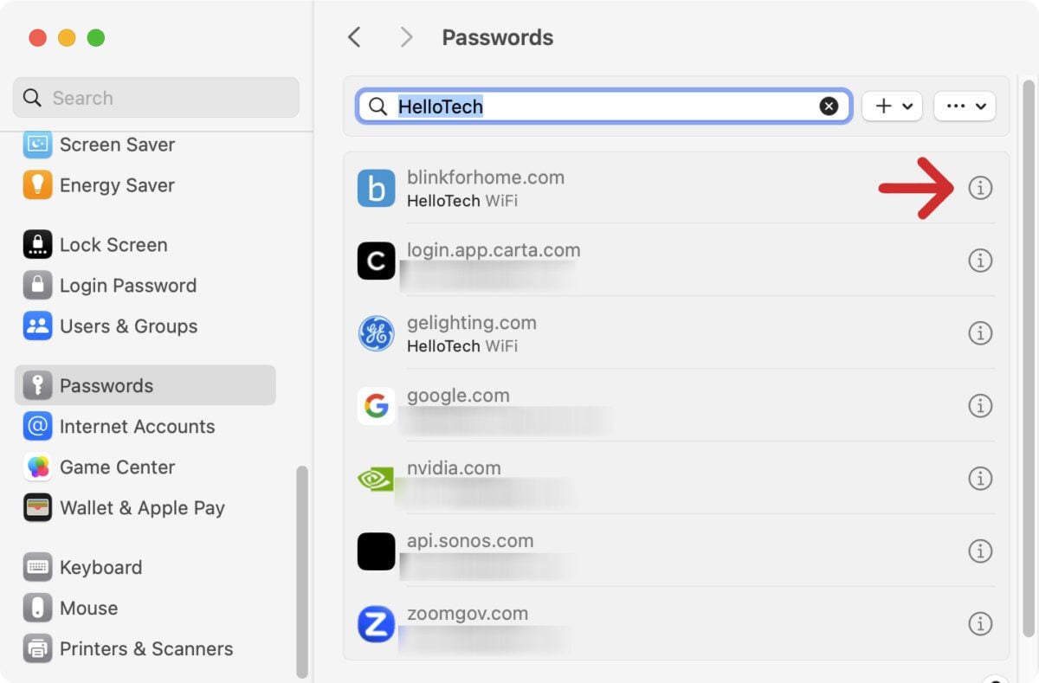This screenshot has width=1039, height=683.
Task: Select the Google logo next to google.com
Action: [x=375, y=405]
